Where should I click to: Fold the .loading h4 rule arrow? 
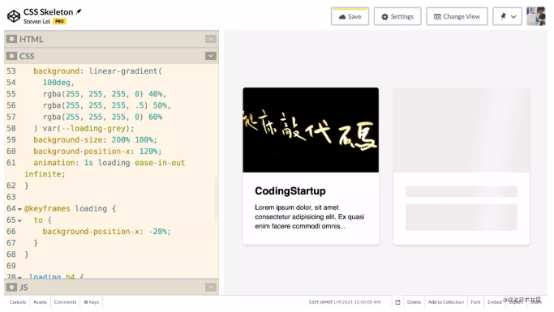[19, 277]
